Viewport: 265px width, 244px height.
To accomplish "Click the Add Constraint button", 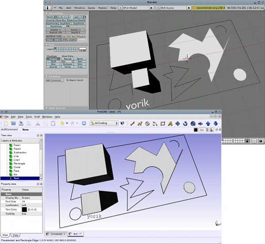I will (x=55, y=80).
